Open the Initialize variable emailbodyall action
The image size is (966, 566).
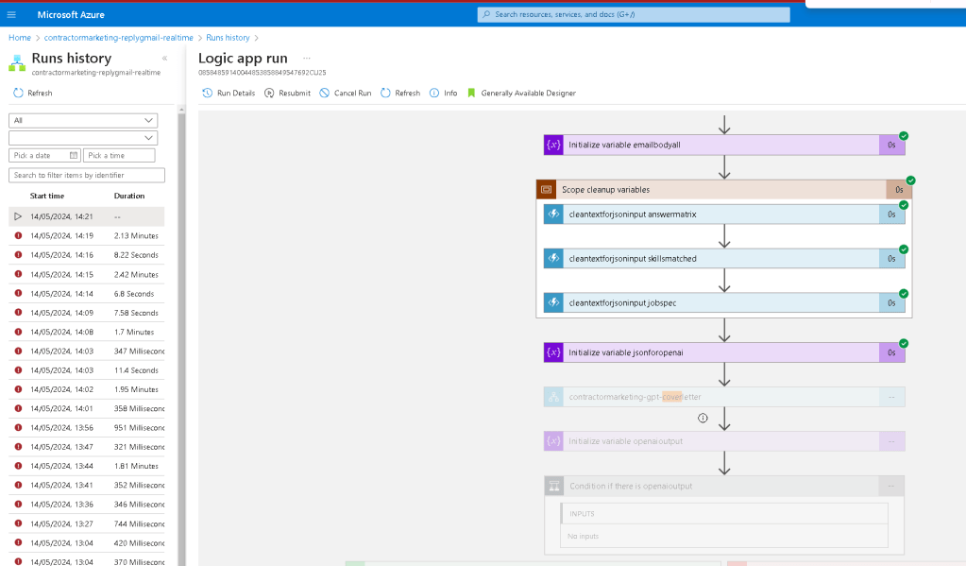(724, 145)
